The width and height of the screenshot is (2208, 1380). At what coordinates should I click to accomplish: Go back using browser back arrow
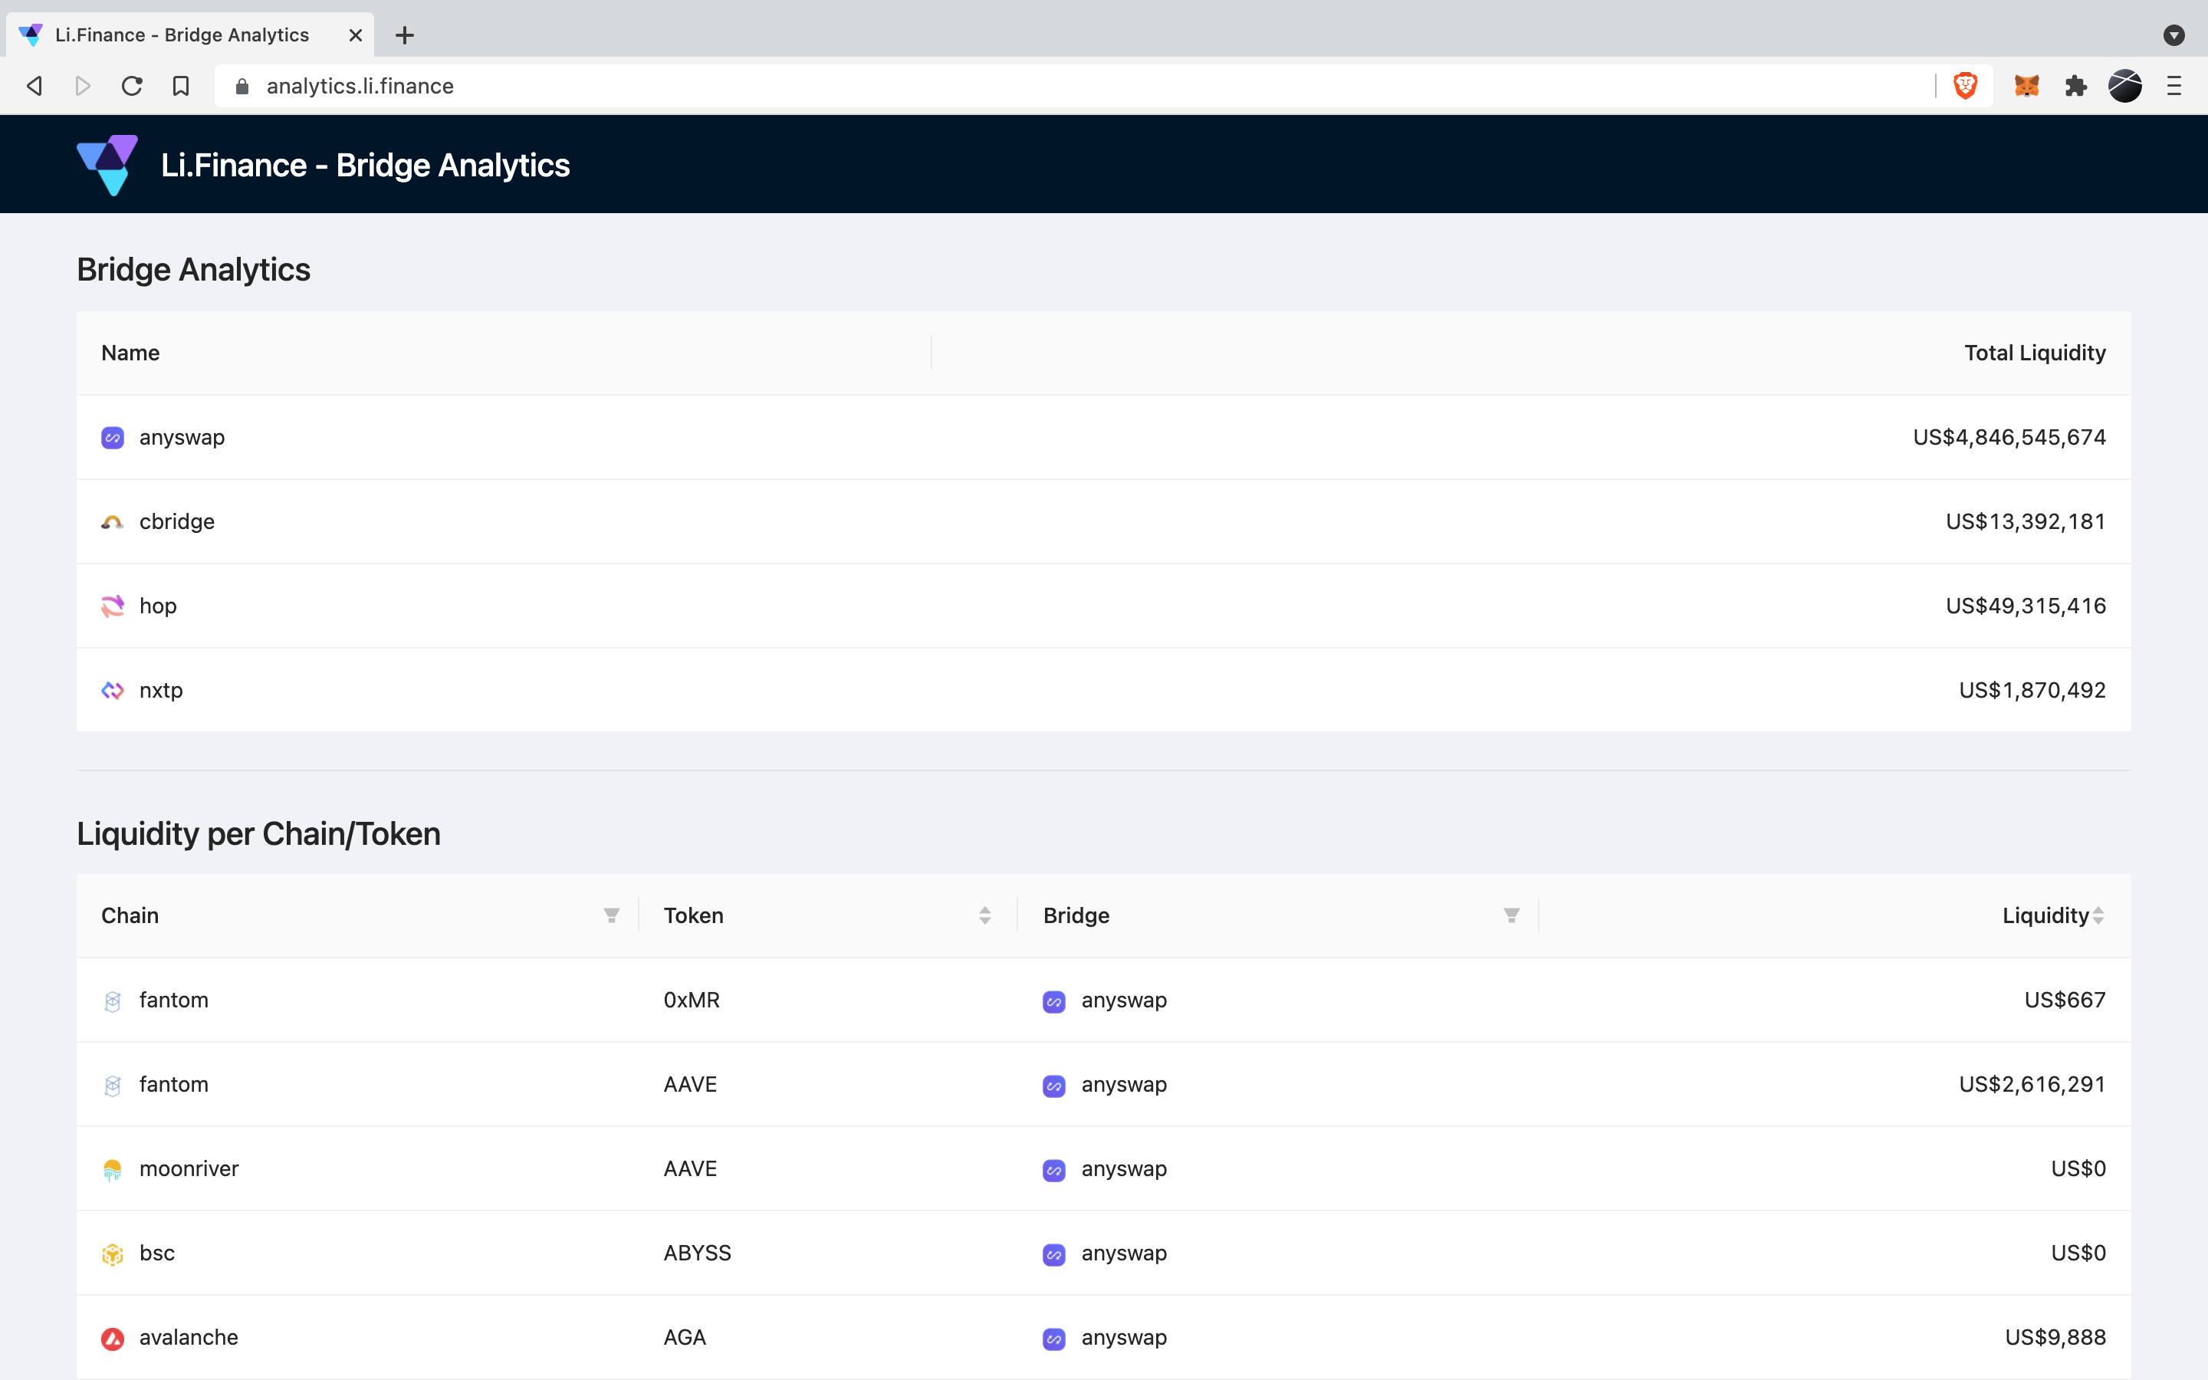(x=34, y=86)
